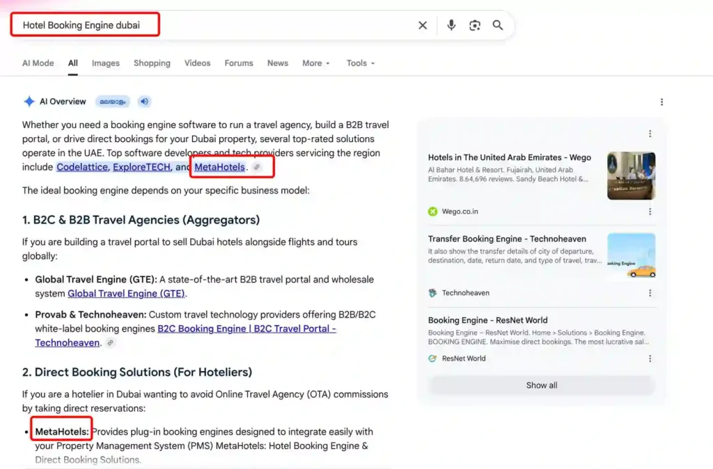Click the AI Overview label
Screen dimensions: 713x469
(x=63, y=102)
